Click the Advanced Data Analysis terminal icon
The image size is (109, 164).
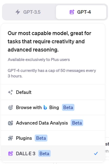pos(10,123)
